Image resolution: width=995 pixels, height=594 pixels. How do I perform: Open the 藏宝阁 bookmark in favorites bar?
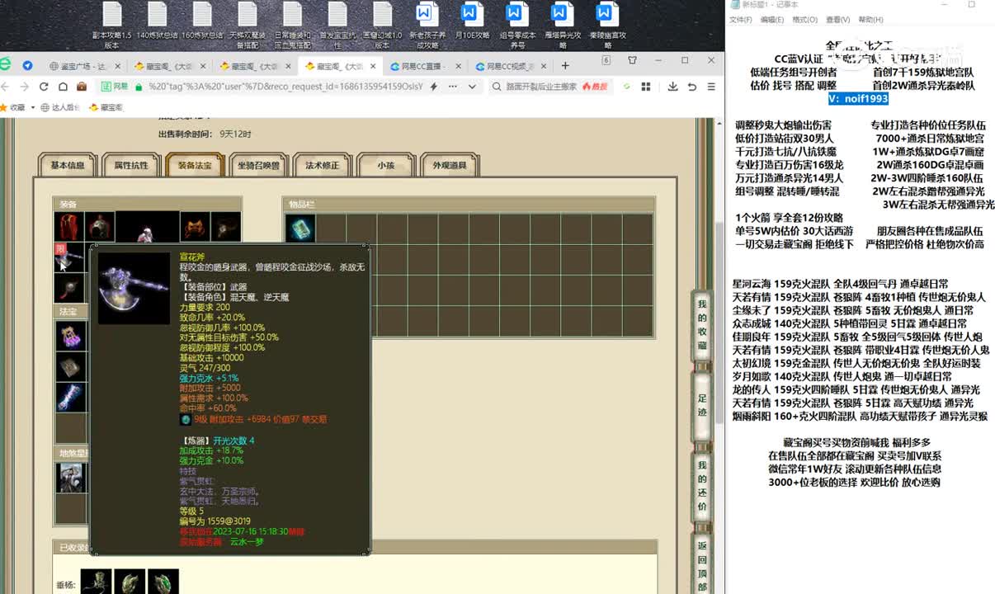pyautogui.click(x=106, y=107)
